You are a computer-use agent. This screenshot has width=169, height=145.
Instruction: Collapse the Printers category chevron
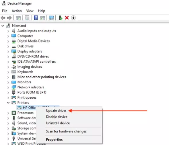(8, 103)
